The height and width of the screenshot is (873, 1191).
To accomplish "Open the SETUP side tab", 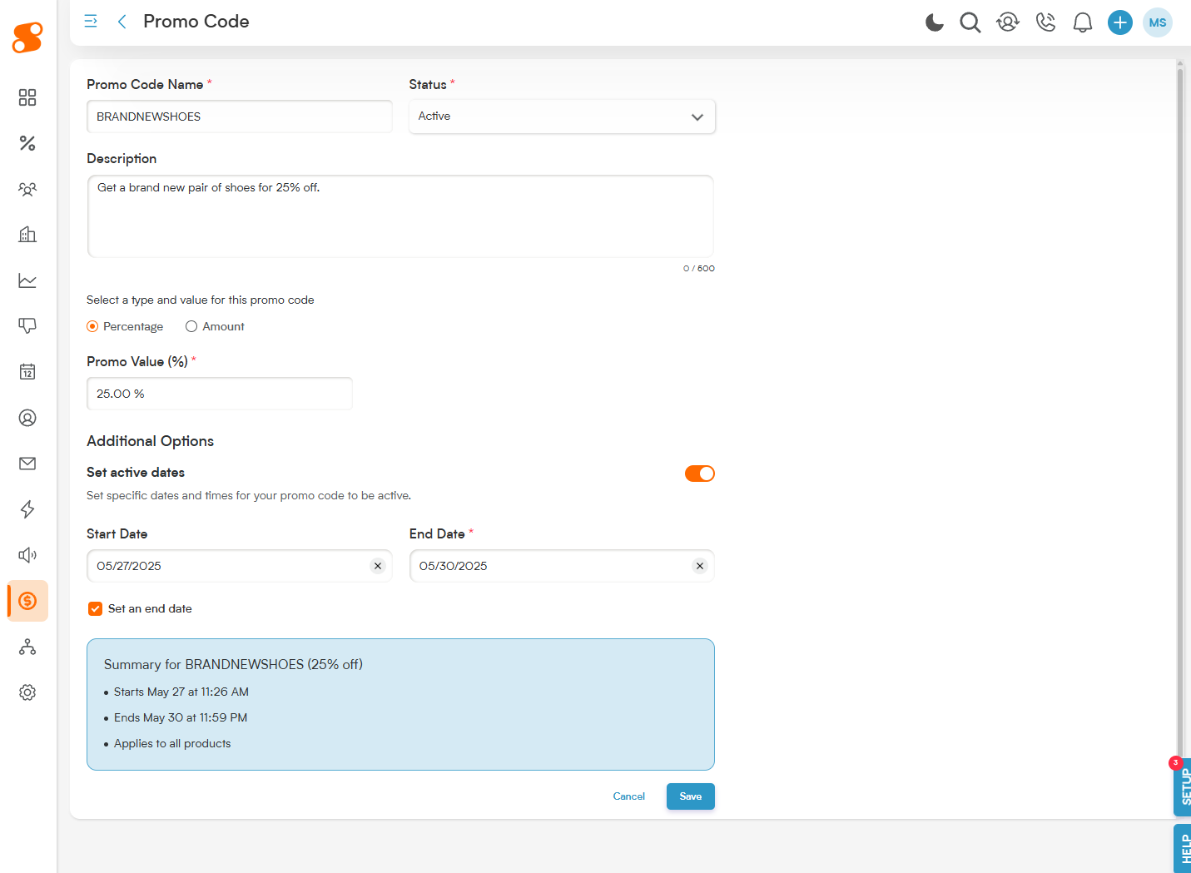I will 1183,787.
